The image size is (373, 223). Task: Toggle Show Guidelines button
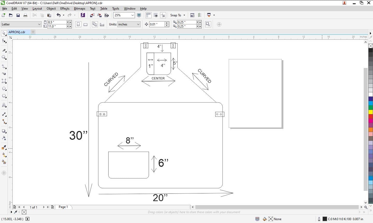coord(163,15)
